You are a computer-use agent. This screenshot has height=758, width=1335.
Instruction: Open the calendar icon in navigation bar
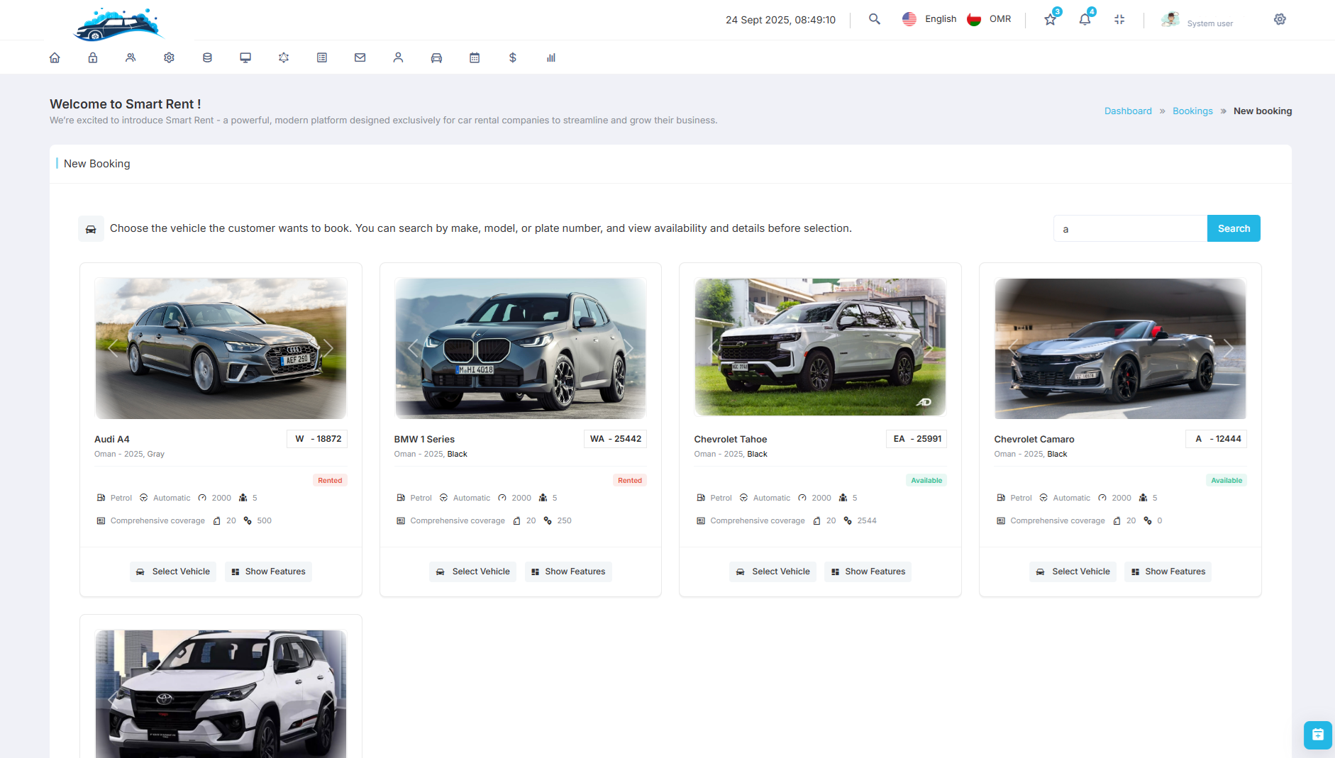(x=475, y=57)
